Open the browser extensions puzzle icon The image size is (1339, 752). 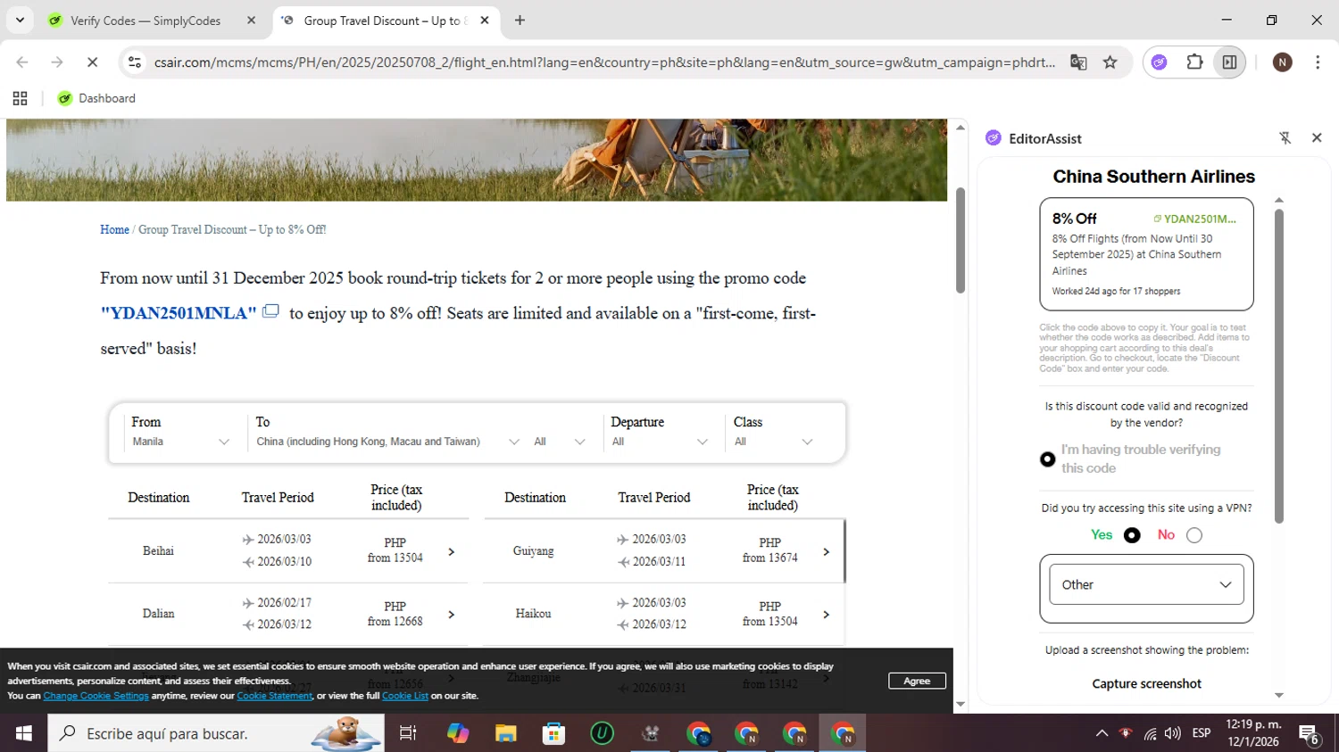pos(1194,62)
